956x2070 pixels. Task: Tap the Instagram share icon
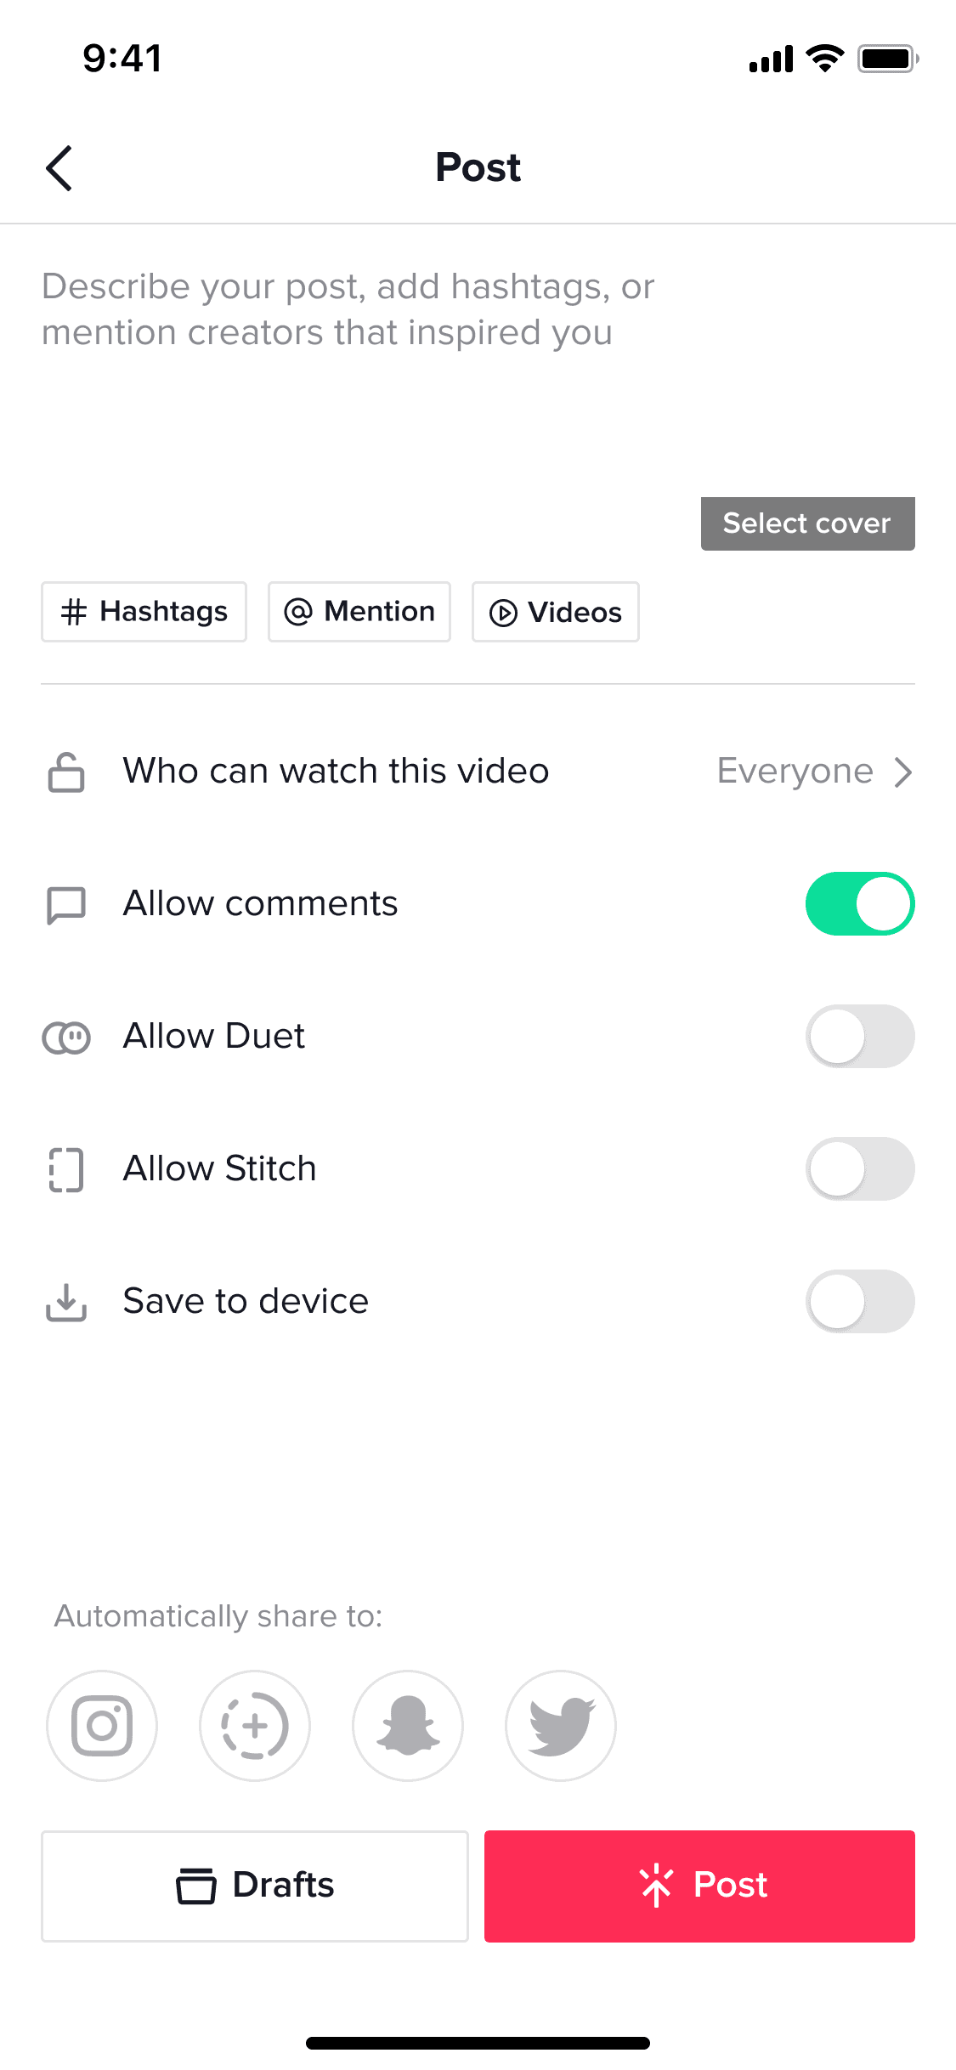pos(102,1726)
